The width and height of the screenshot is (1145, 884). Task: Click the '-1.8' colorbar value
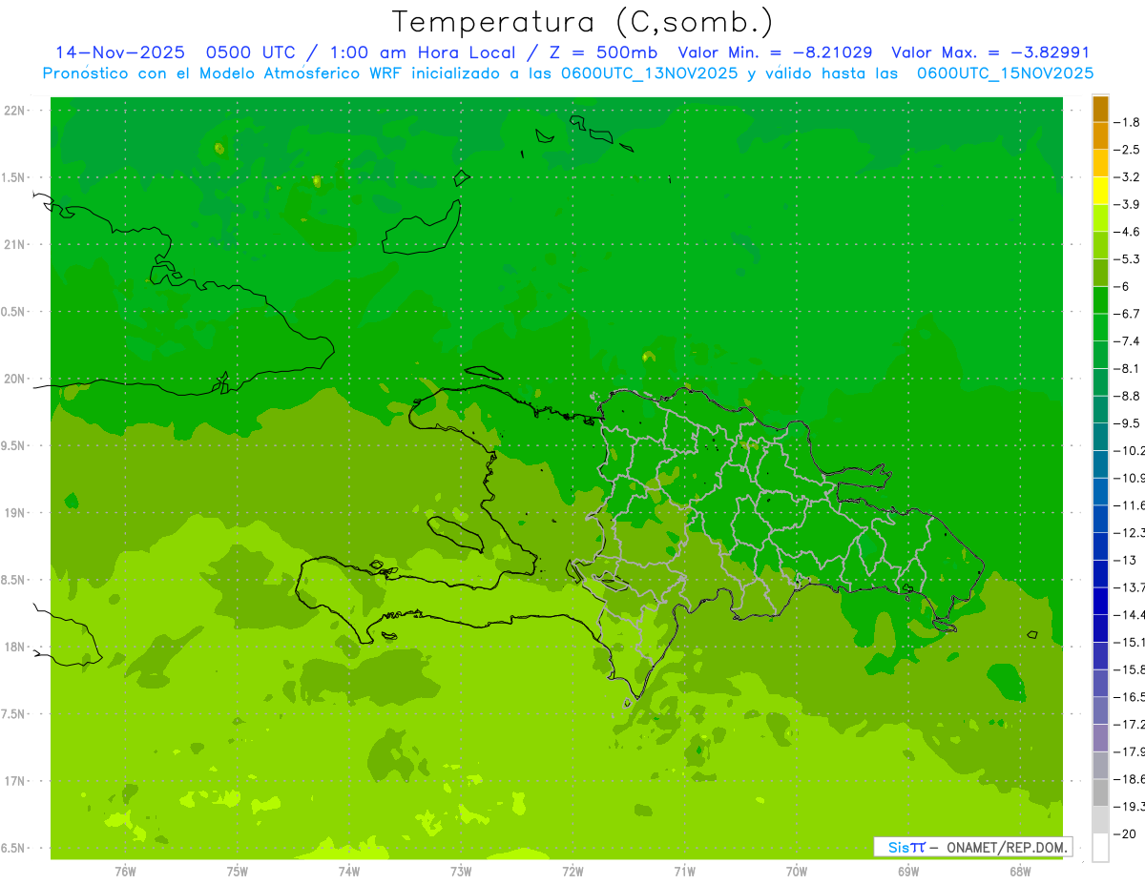pos(1129,122)
